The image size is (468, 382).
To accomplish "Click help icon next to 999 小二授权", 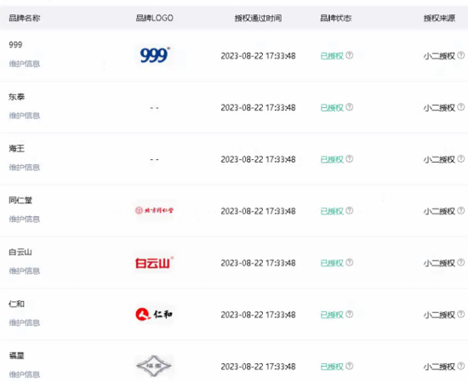I will 461,55.
